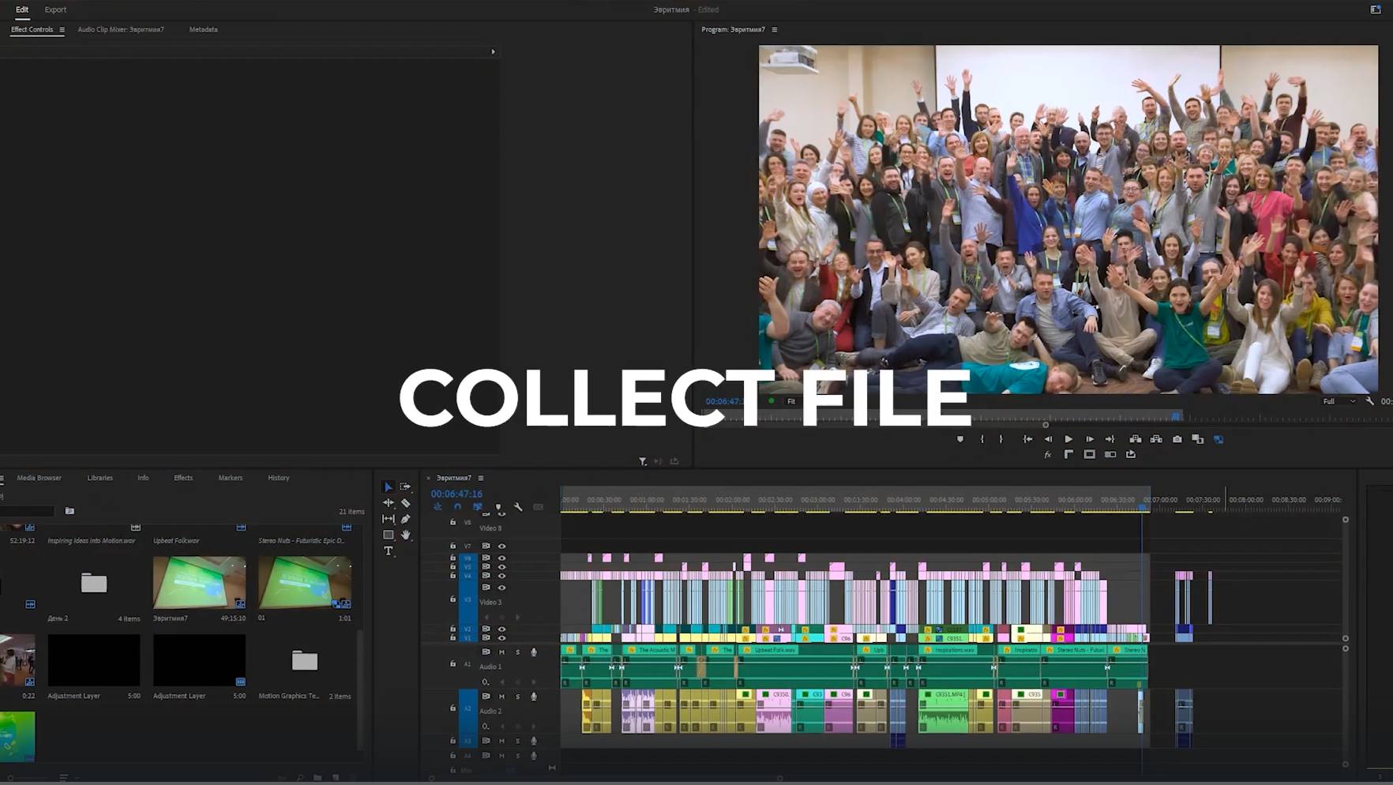
Task: Select the Rectangle tool
Action: click(x=388, y=535)
